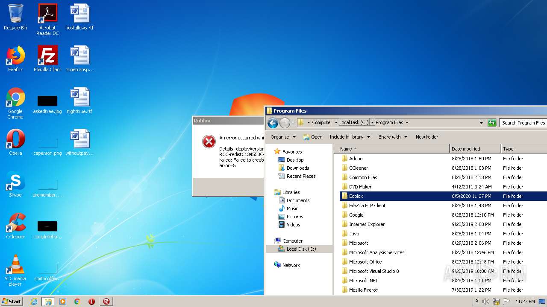Launch Opera browser shortcut
Image resolution: width=547 pixels, height=307 pixels.
(x=15, y=142)
